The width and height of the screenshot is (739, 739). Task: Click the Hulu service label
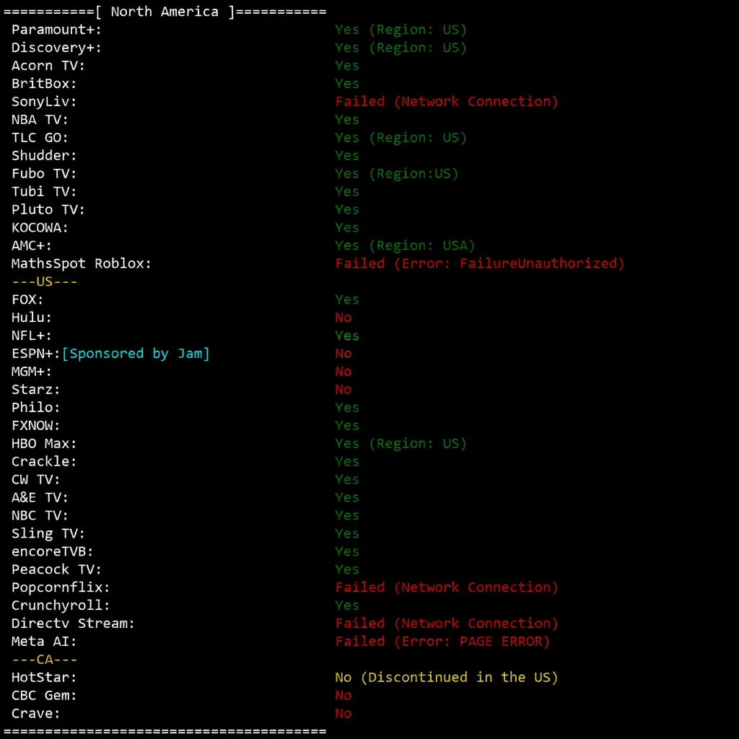coord(32,318)
